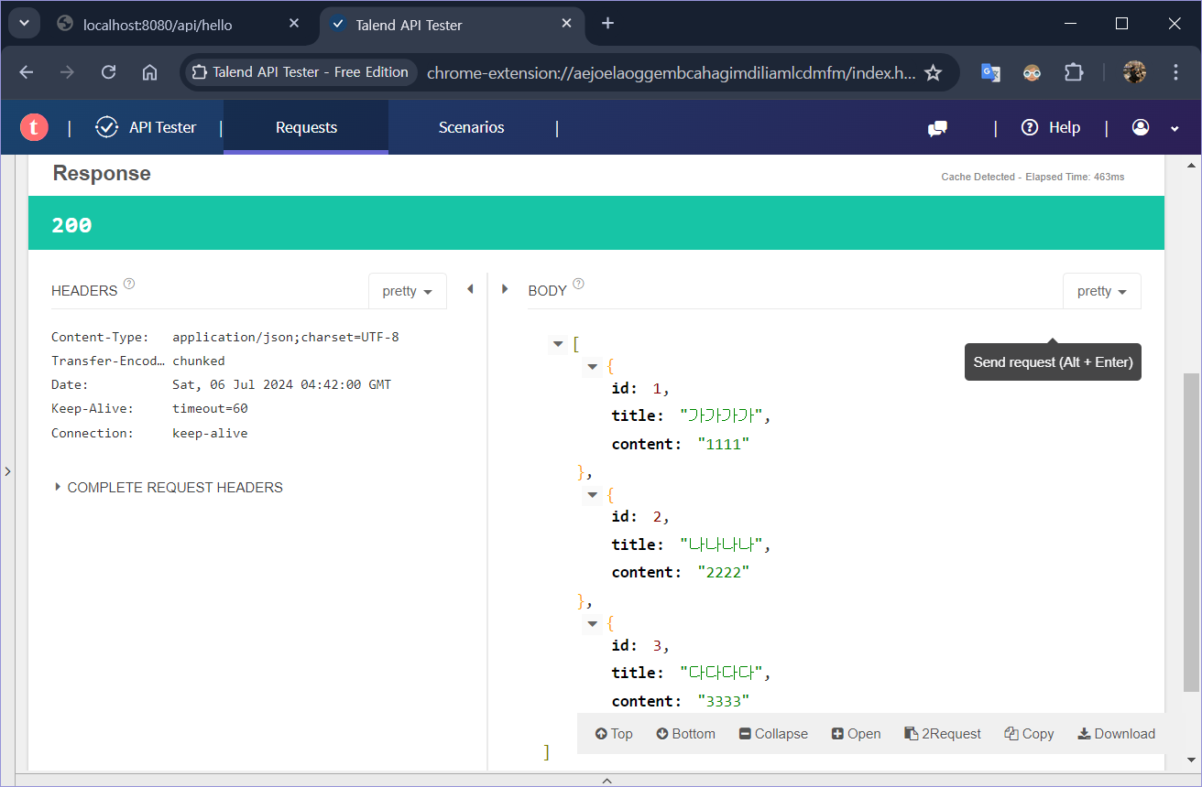Image resolution: width=1202 pixels, height=787 pixels.
Task: Click the page vertical scrollbar thumb
Action: tap(1191, 532)
